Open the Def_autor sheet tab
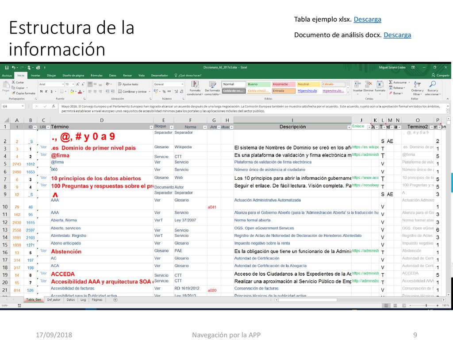The image size is (453, 340). [54, 300]
